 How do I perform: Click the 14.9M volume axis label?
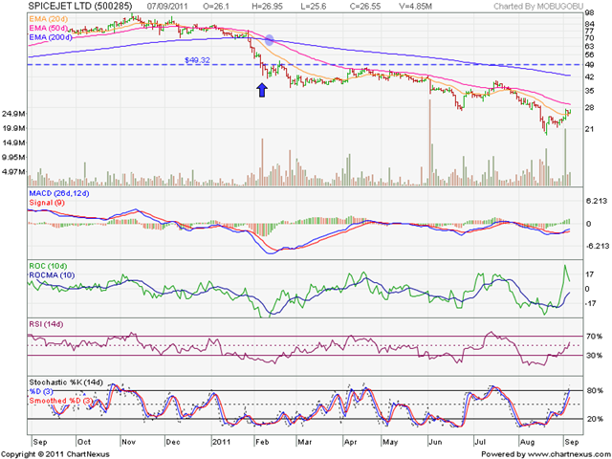click(12, 142)
